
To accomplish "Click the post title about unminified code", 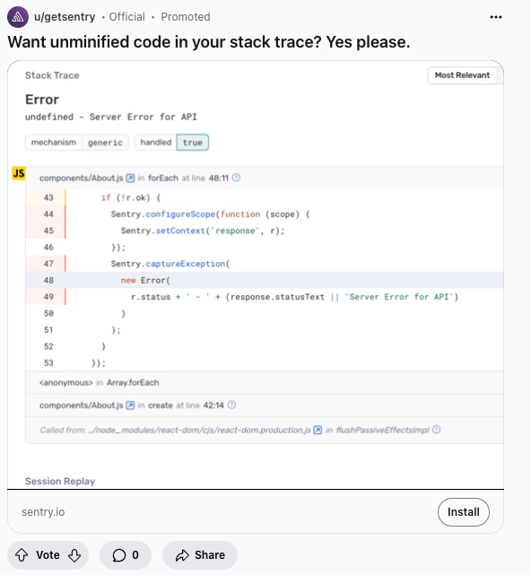I will coord(209,42).
